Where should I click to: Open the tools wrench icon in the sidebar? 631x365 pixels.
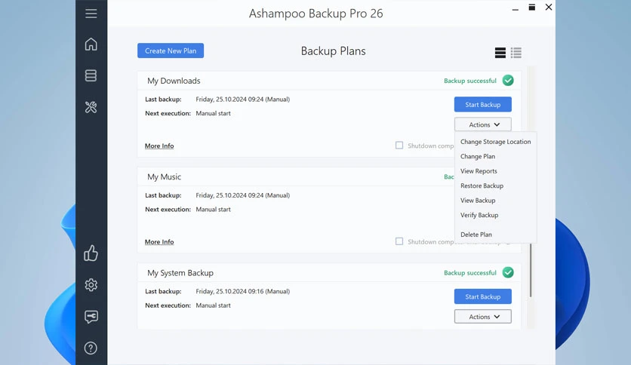pyautogui.click(x=91, y=107)
